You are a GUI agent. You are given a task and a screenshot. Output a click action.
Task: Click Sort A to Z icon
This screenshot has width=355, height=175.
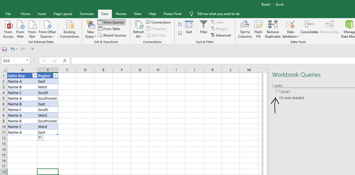[x=180, y=25]
